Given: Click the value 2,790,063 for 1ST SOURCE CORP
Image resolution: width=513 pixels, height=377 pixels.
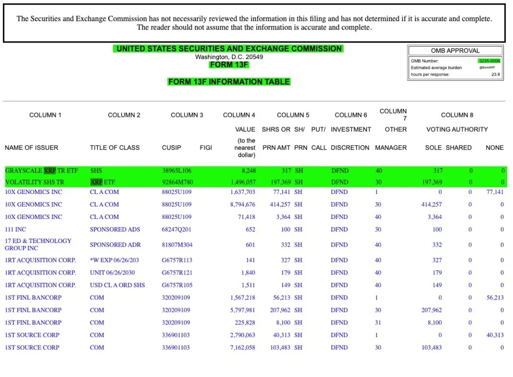Looking at the screenshot, I should pyautogui.click(x=243, y=335).
